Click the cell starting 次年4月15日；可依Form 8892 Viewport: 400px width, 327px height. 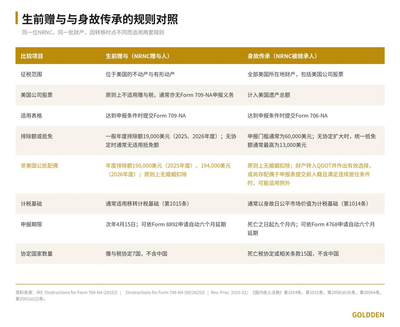pos(166,225)
